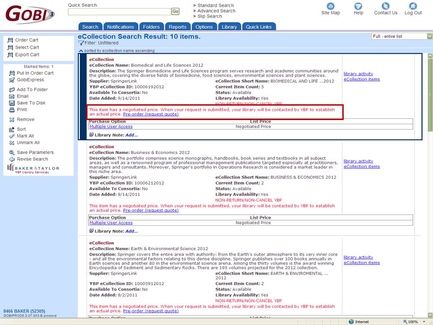Viewport: 433px width, 325px height.
Task: Toggle the sort order arrow
Action: tap(81, 51)
